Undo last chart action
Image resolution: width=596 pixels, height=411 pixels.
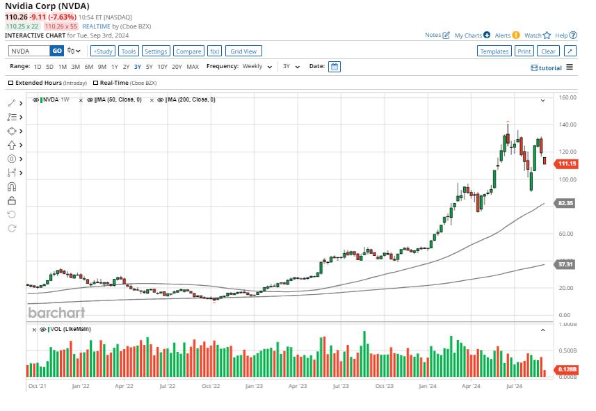[x=12, y=214]
